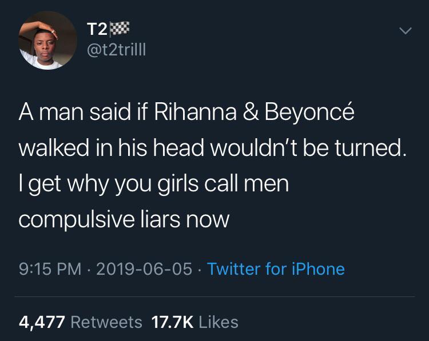The height and width of the screenshot is (341, 429).
Task: Click the 9:15 PM timestamp
Action: pos(50,268)
